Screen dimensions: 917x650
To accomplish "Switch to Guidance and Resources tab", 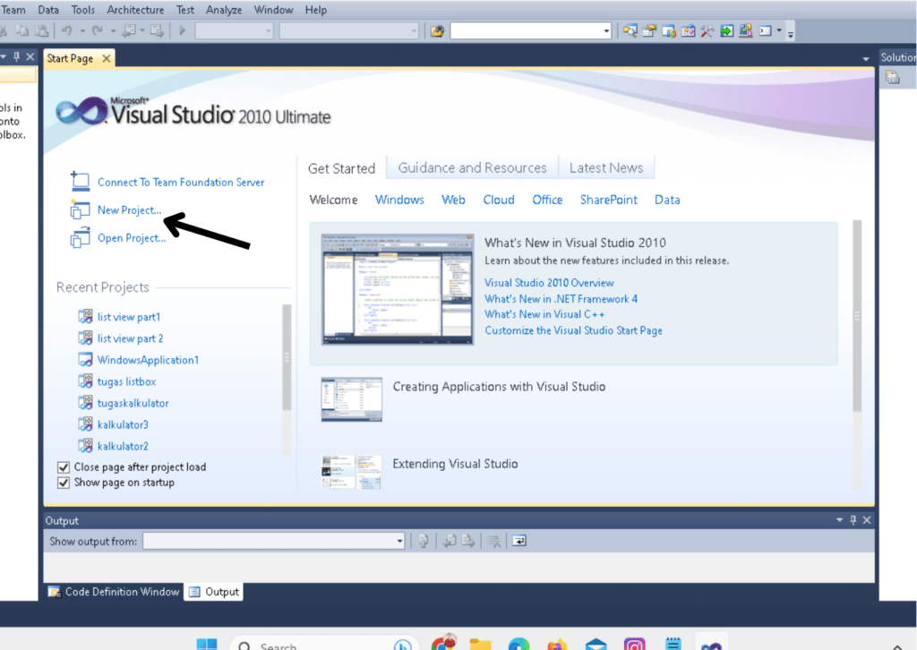I will click(x=473, y=167).
